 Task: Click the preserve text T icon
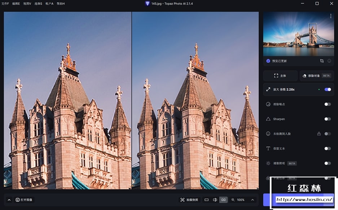coord(268,149)
